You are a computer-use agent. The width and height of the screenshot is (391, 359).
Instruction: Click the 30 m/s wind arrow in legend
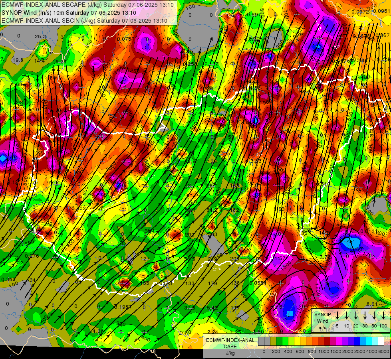(365, 315)
